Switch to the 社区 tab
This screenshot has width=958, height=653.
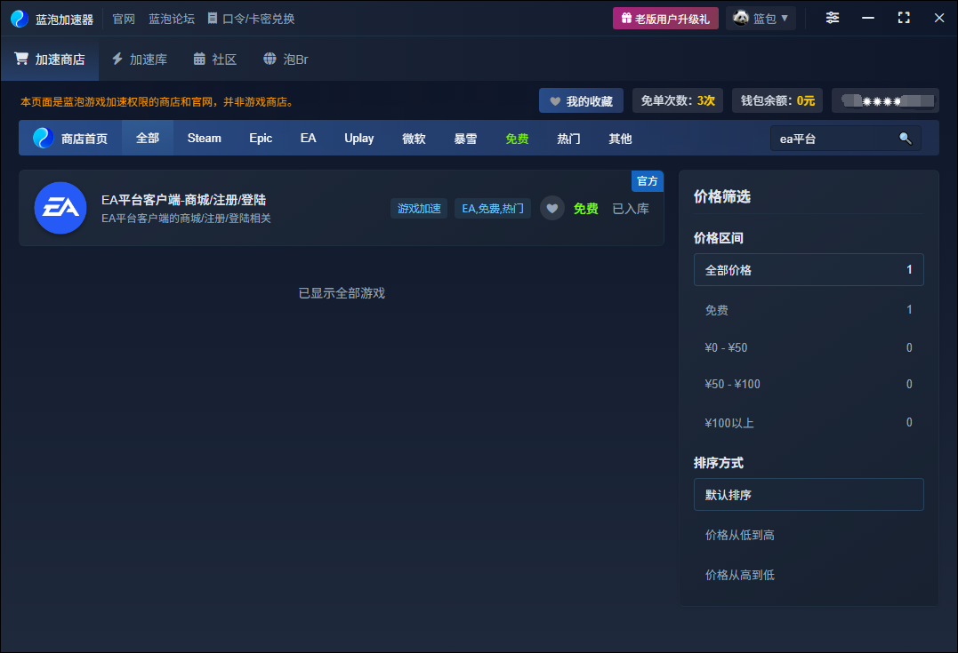pyautogui.click(x=215, y=60)
